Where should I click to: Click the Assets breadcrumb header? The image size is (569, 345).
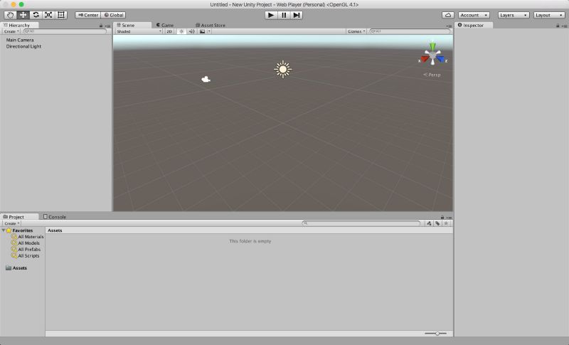tap(55, 230)
